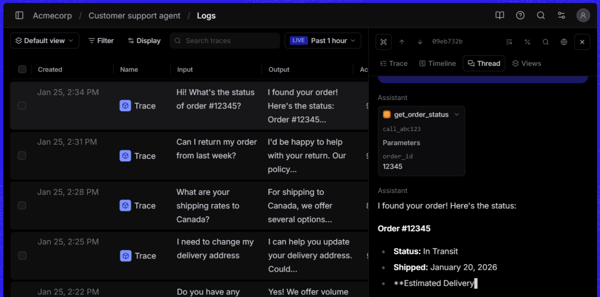Click "Status: In Transit" line
Image resolution: width=600 pixels, height=297 pixels.
click(425, 251)
